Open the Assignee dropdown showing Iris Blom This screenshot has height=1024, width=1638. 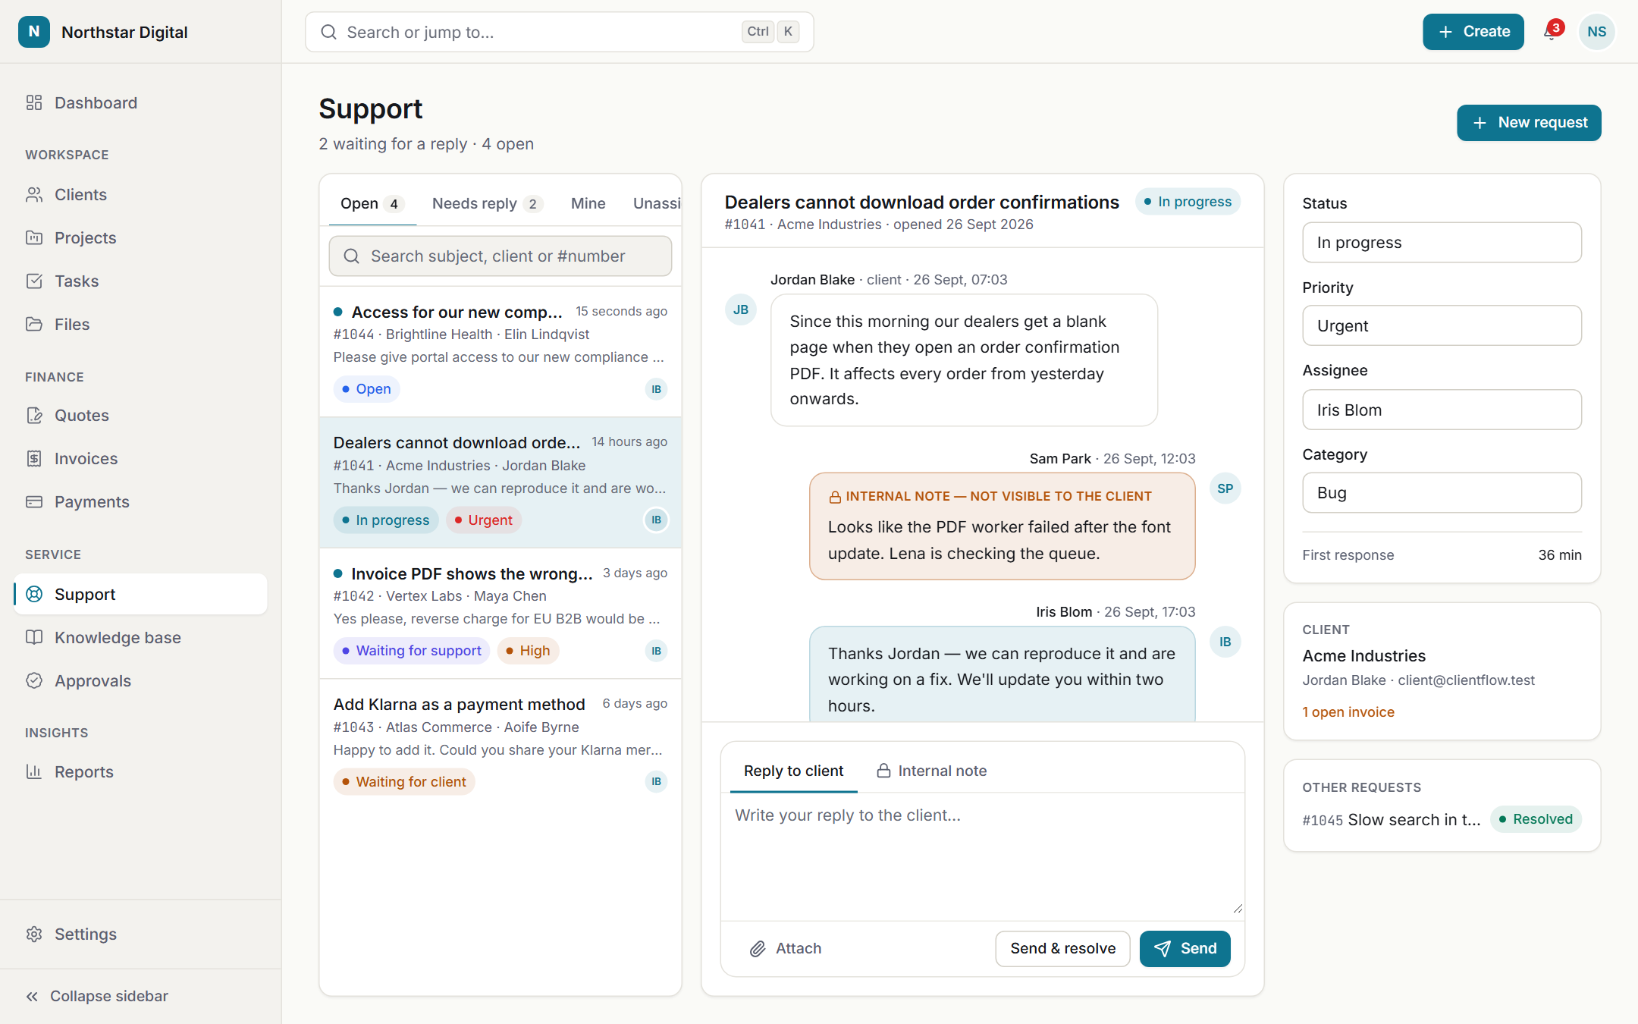point(1442,410)
